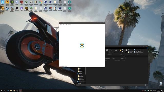Launch Google Chrome from the desktop
Screen dimensions: 164x92
click(41, 2)
